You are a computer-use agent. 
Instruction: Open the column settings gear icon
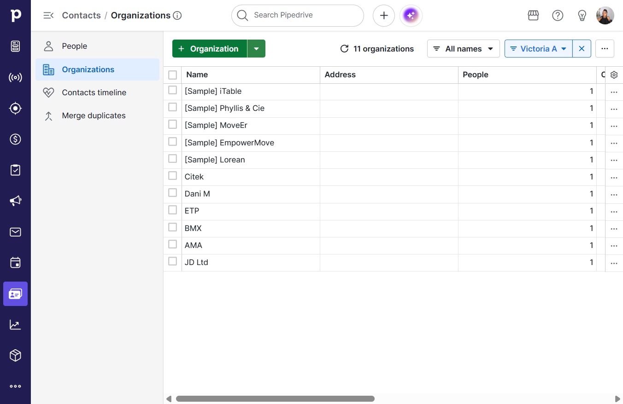click(x=614, y=75)
